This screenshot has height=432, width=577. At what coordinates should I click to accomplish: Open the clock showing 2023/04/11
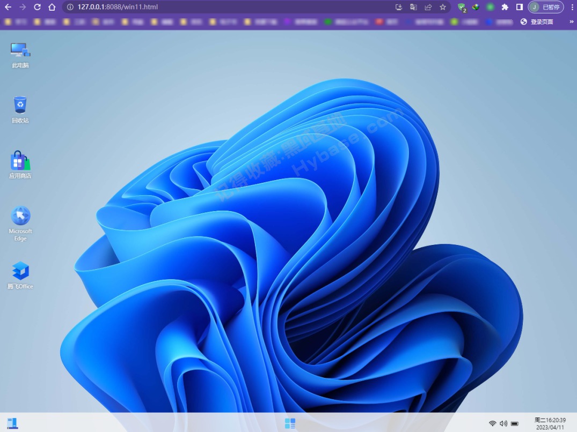tap(550, 423)
